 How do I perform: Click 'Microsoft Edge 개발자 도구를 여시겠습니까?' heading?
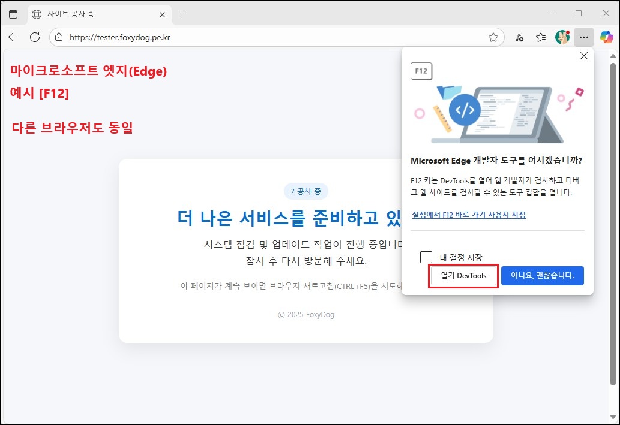click(496, 161)
